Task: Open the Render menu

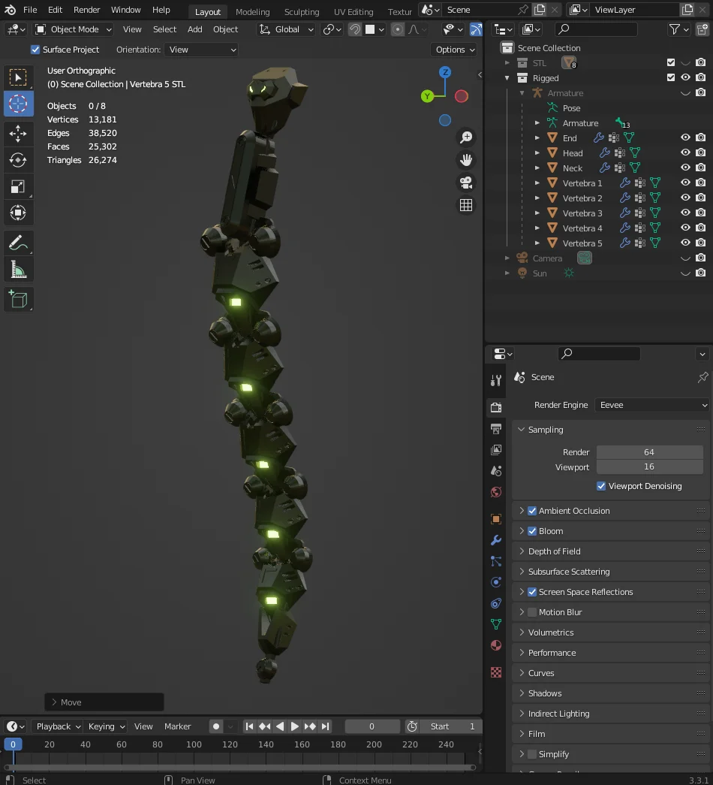Action: tap(86, 10)
